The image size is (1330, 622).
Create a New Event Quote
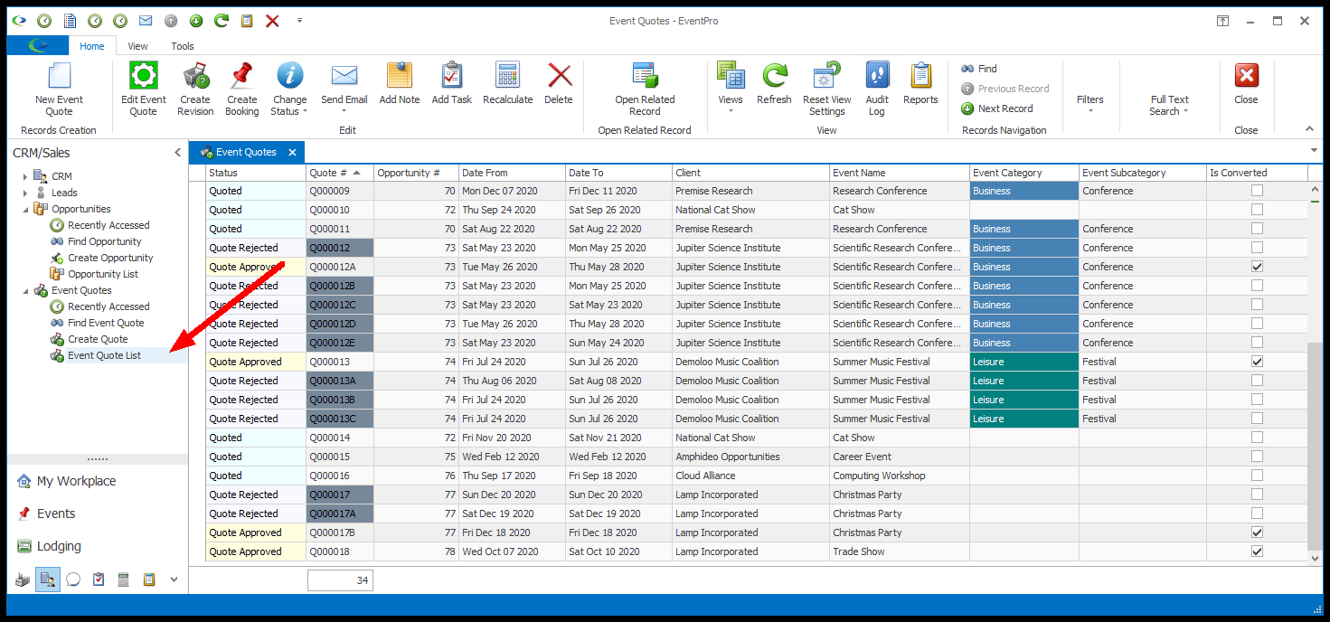[59, 89]
